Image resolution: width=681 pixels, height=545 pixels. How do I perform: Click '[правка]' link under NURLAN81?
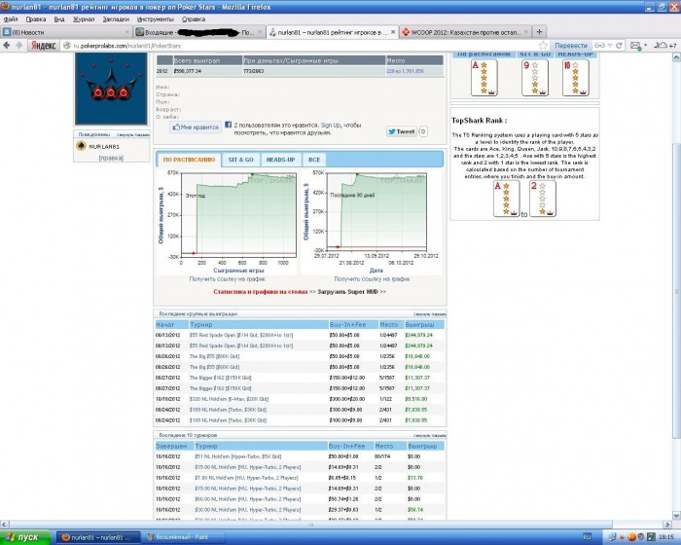pos(111,158)
